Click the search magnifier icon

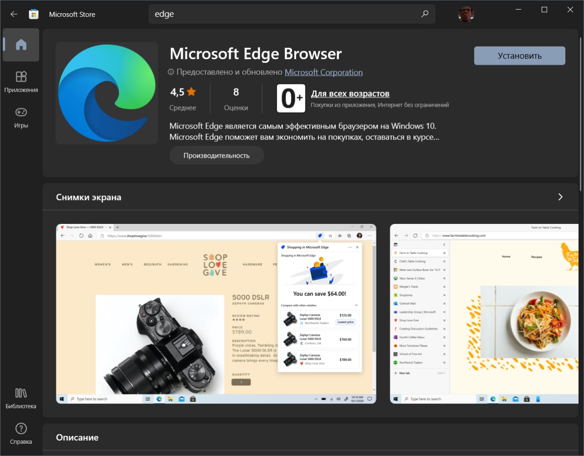[425, 14]
